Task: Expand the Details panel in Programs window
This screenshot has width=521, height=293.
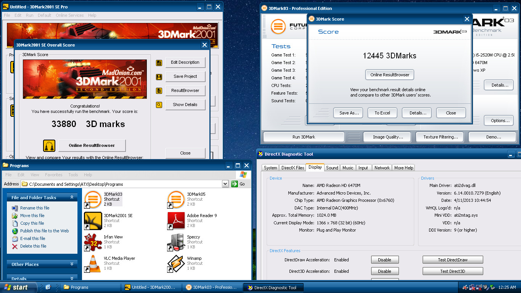Action: tap(72, 279)
